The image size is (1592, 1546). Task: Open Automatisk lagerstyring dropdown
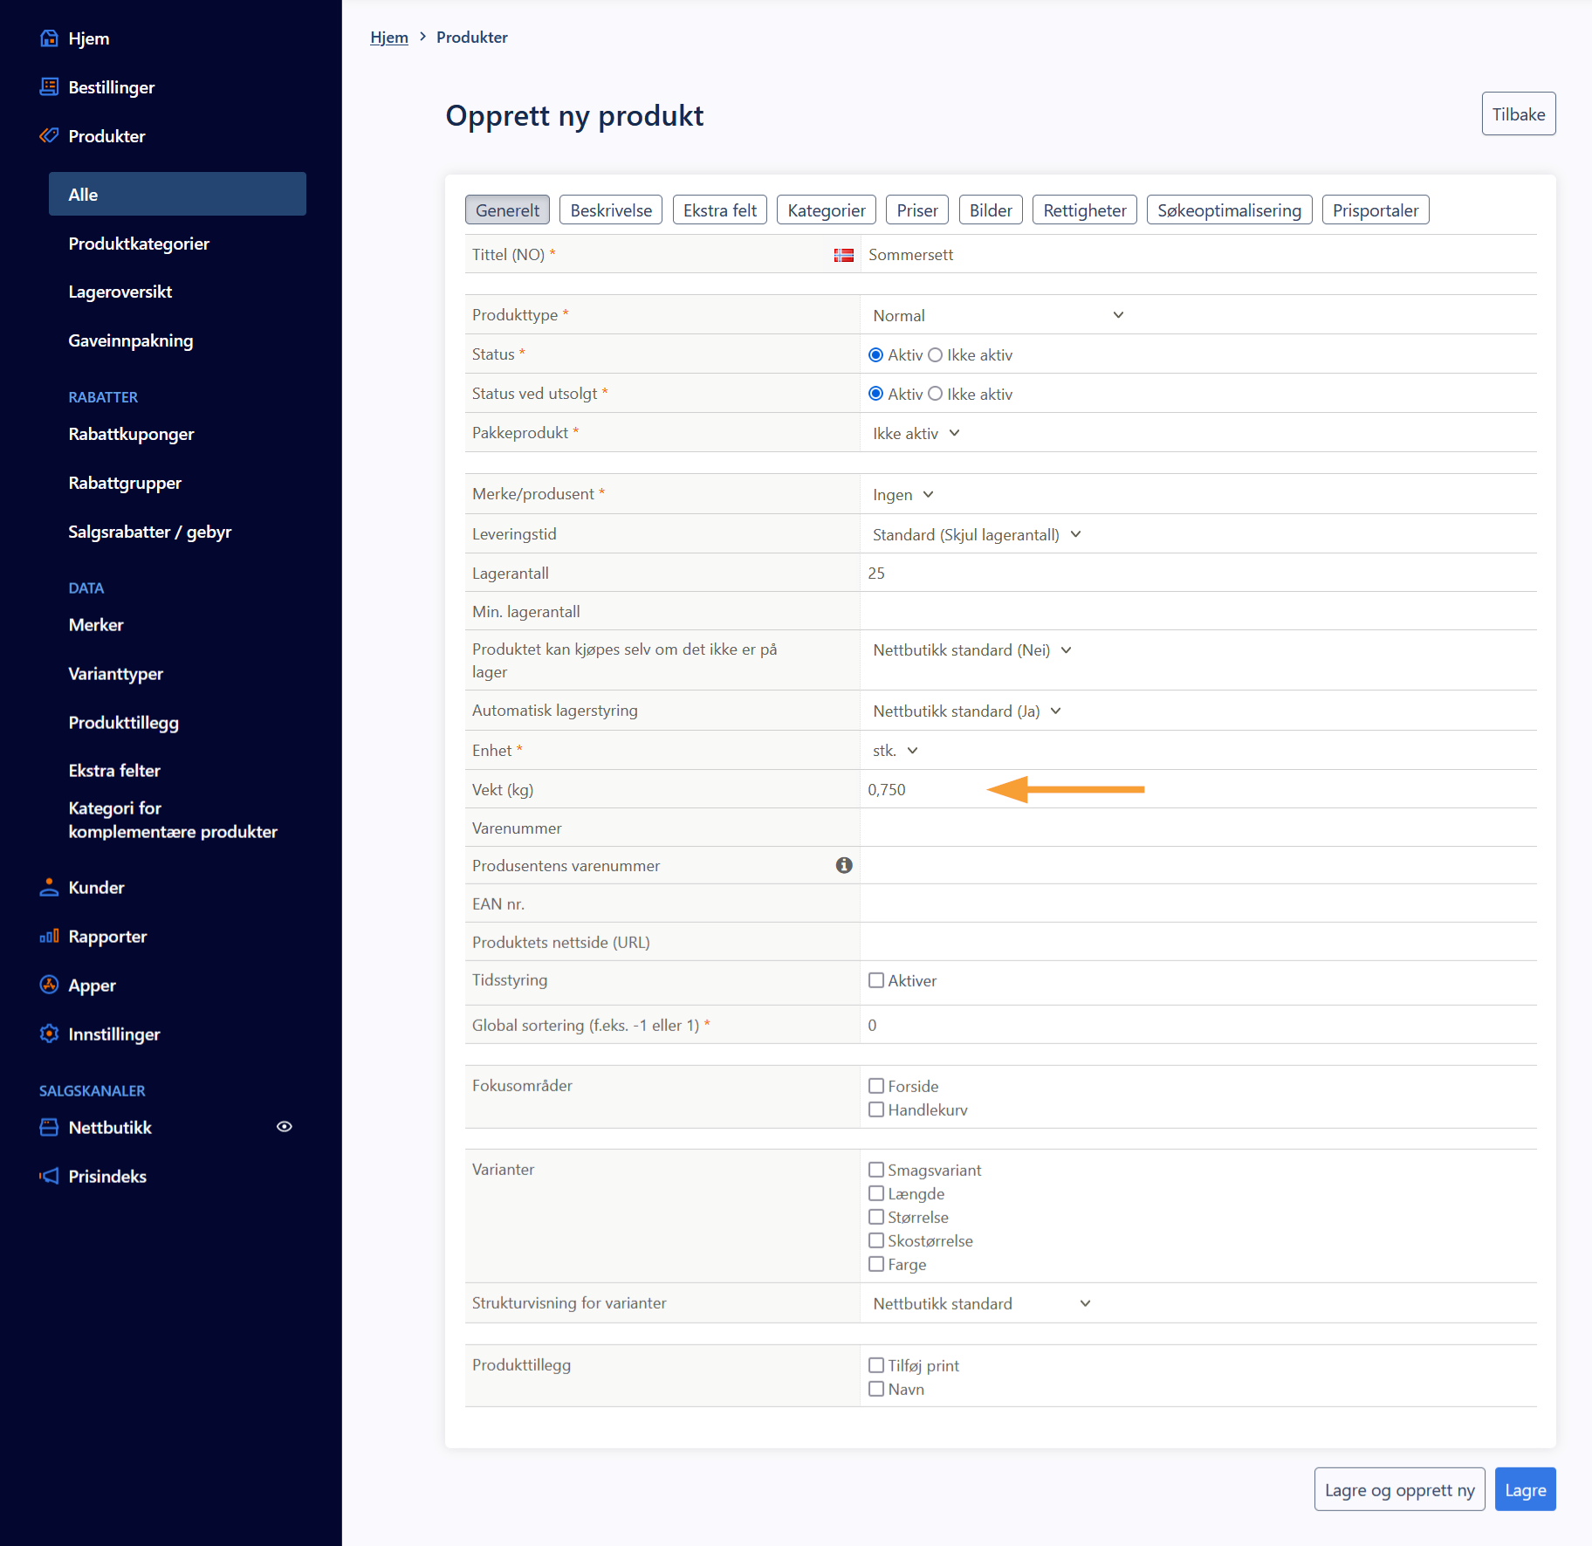(x=966, y=711)
